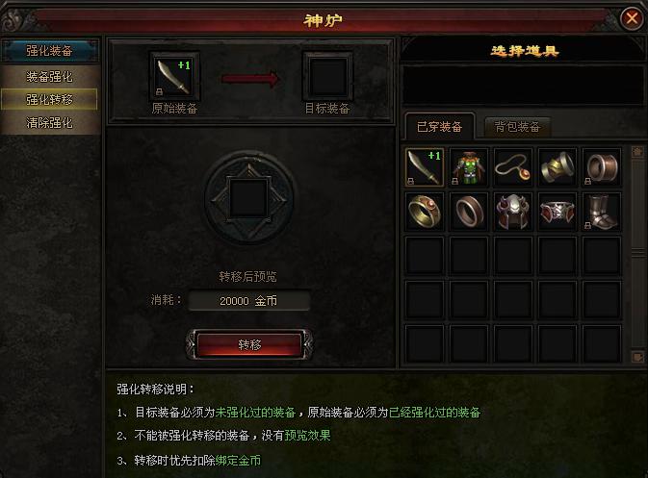Screen dimensions: 648x478
Task: Pick the necklace with red pendant
Action: 513,167
